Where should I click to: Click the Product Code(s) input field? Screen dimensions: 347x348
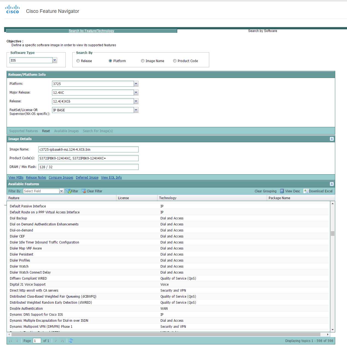point(88,158)
